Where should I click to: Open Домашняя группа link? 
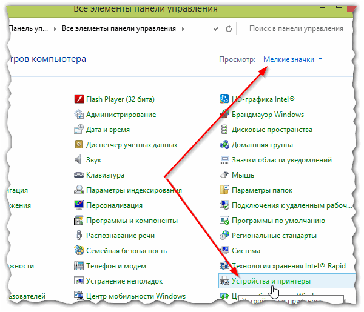click(x=262, y=145)
